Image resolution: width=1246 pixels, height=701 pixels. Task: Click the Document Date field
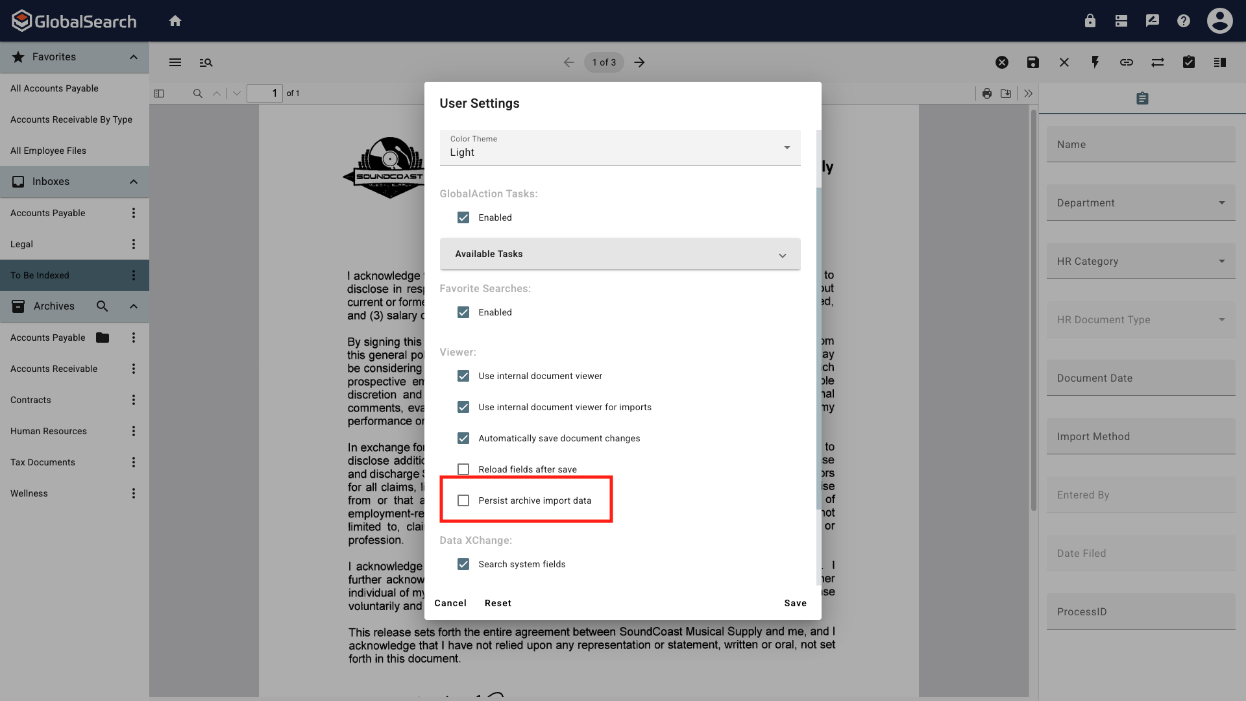pyautogui.click(x=1140, y=378)
